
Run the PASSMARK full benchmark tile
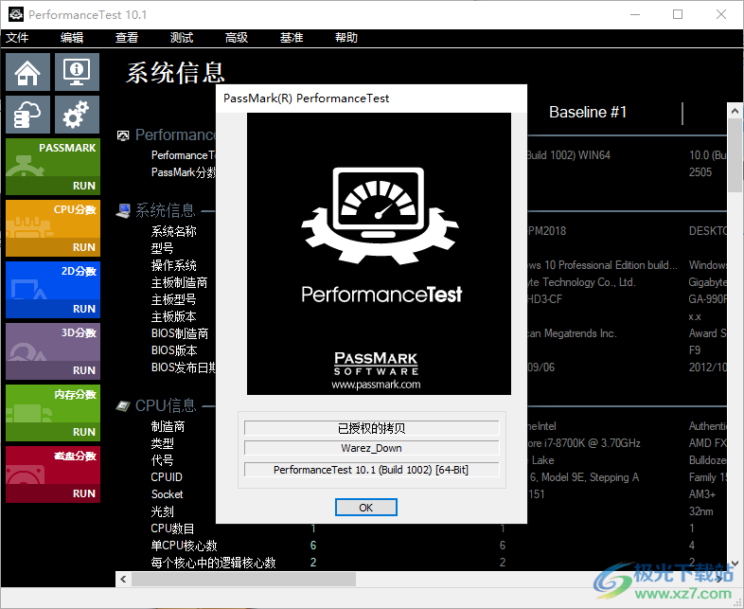pyautogui.click(x=53, y=167)
